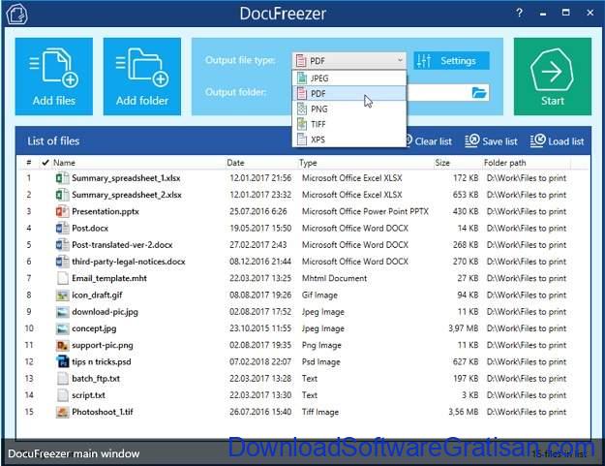The image size is (605, 466).
Task: Choose TIFF from the output type list
Action: 349,124
